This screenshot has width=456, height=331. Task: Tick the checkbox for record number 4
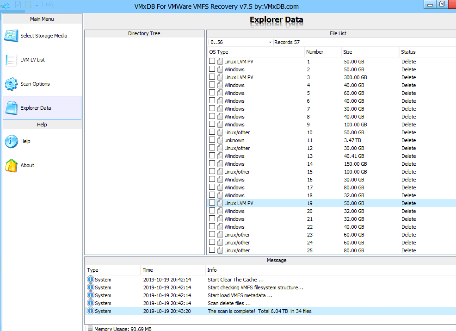pyautogui.click(x=212, y=85)
